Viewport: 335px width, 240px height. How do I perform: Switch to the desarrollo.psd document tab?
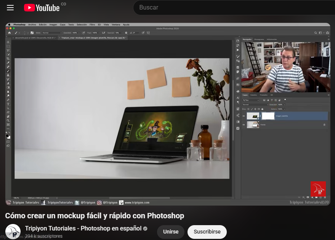pyautogui.click(x=35, y=38)
